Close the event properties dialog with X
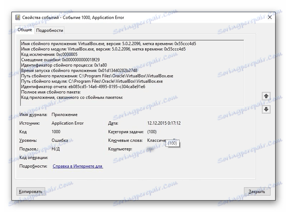Viewport: 287px width, 212px height. point(269,18)
